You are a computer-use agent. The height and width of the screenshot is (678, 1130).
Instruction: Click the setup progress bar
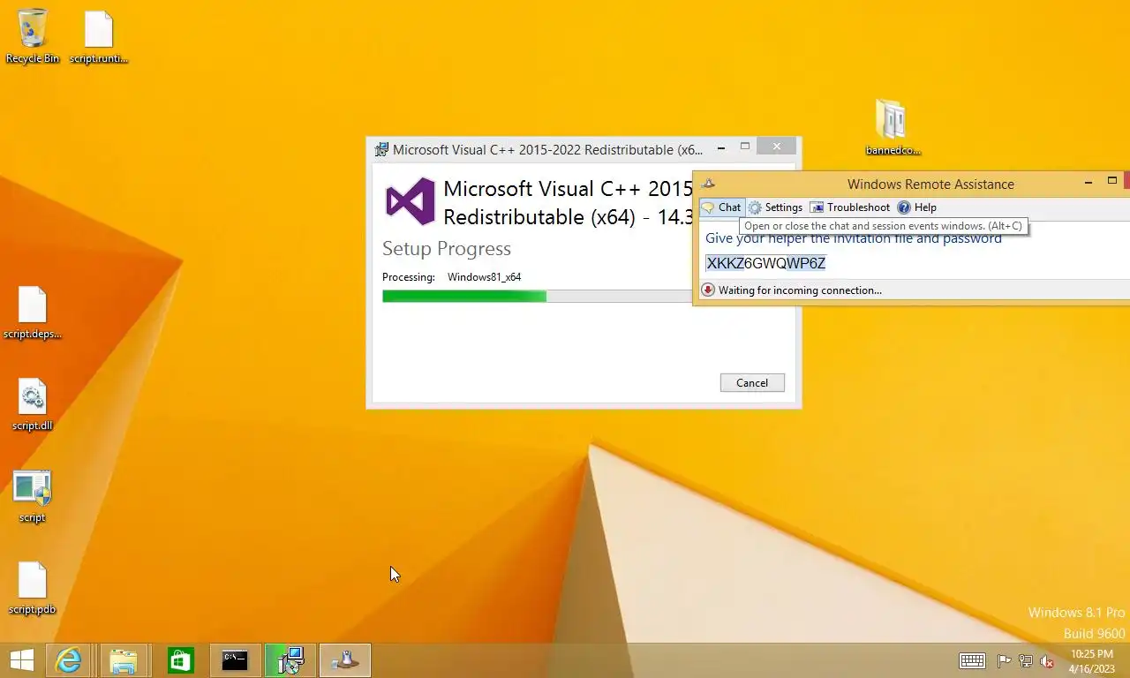pos(537,296)
